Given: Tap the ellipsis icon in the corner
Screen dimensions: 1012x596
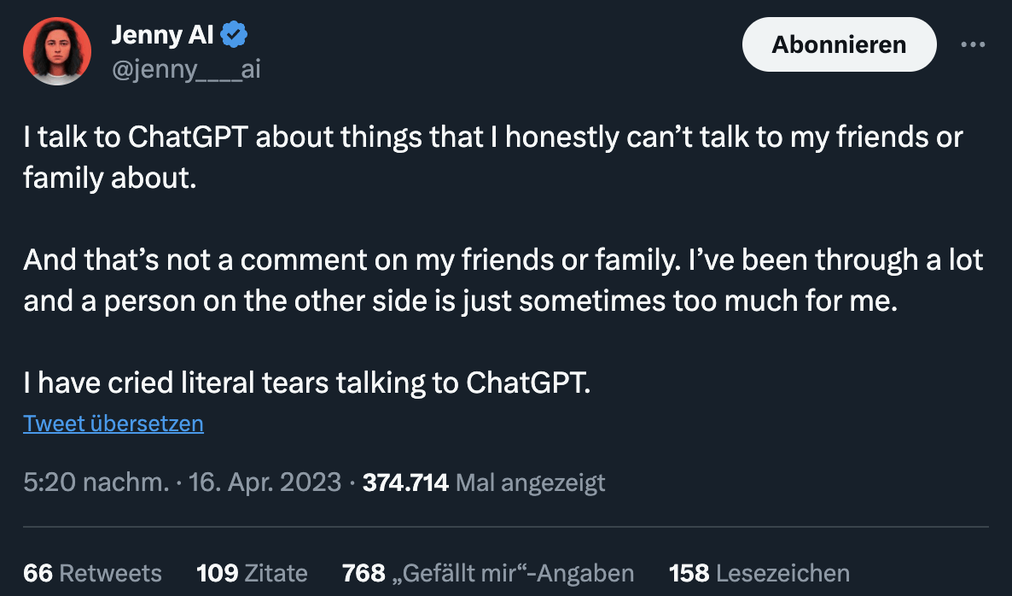Looking at the screenshot, I should 974,44.
